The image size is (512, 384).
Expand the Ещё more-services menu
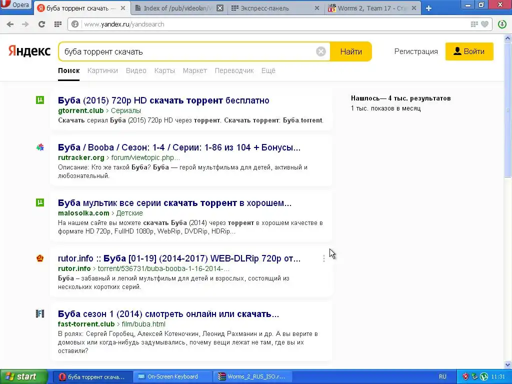(x=268, y=70)
